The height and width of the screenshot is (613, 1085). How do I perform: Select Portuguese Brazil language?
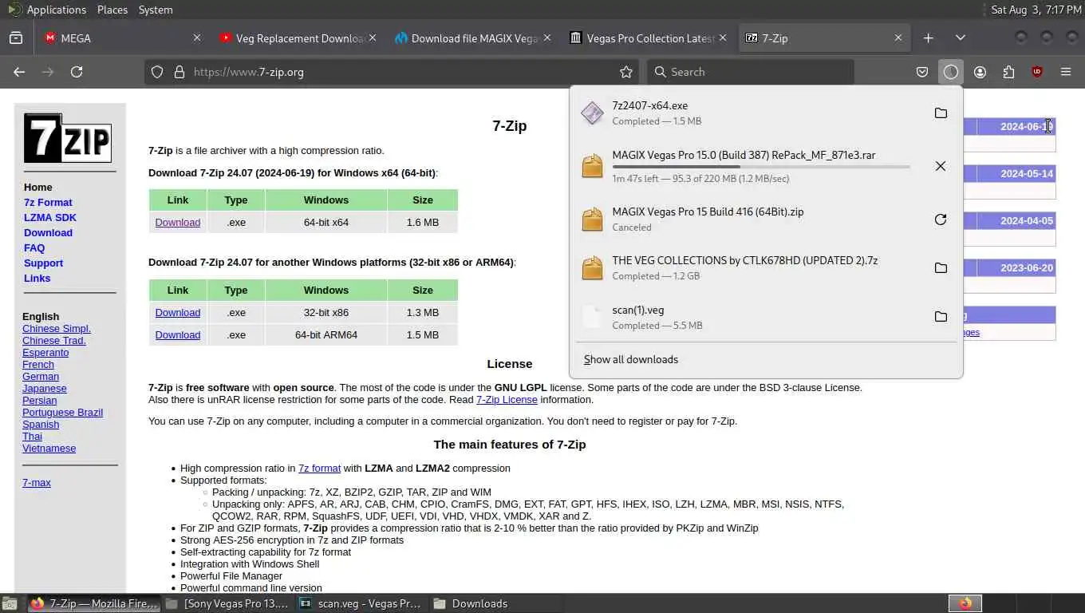[62, 412]
